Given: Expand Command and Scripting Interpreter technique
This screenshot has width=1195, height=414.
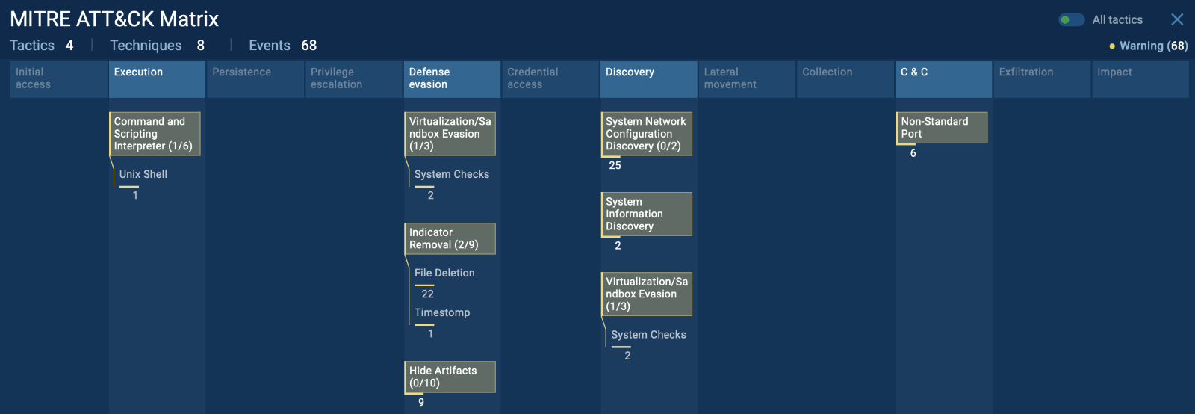Looking at the screenshot, I should coord(155,134).
